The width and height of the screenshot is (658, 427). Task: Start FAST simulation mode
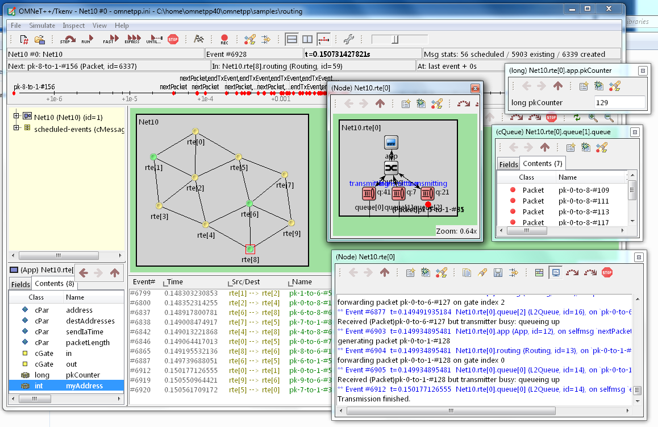click(x=111, y=39)
